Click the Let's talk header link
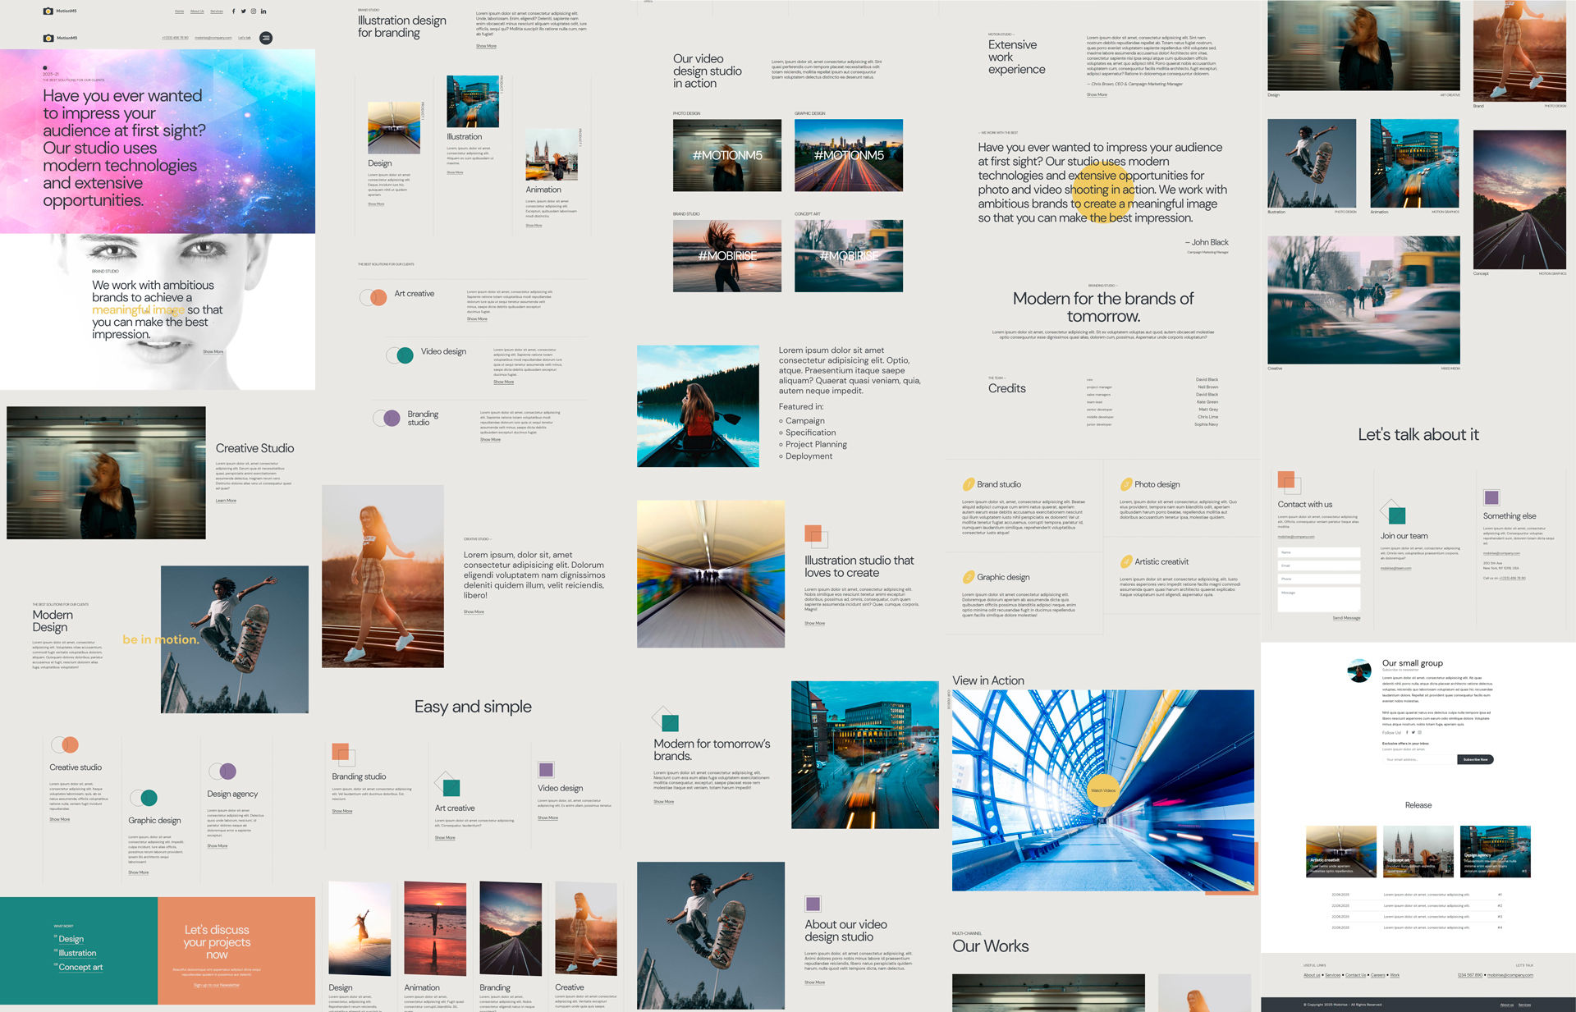Screen dimensions: 1576x1012 coord(245,38)
